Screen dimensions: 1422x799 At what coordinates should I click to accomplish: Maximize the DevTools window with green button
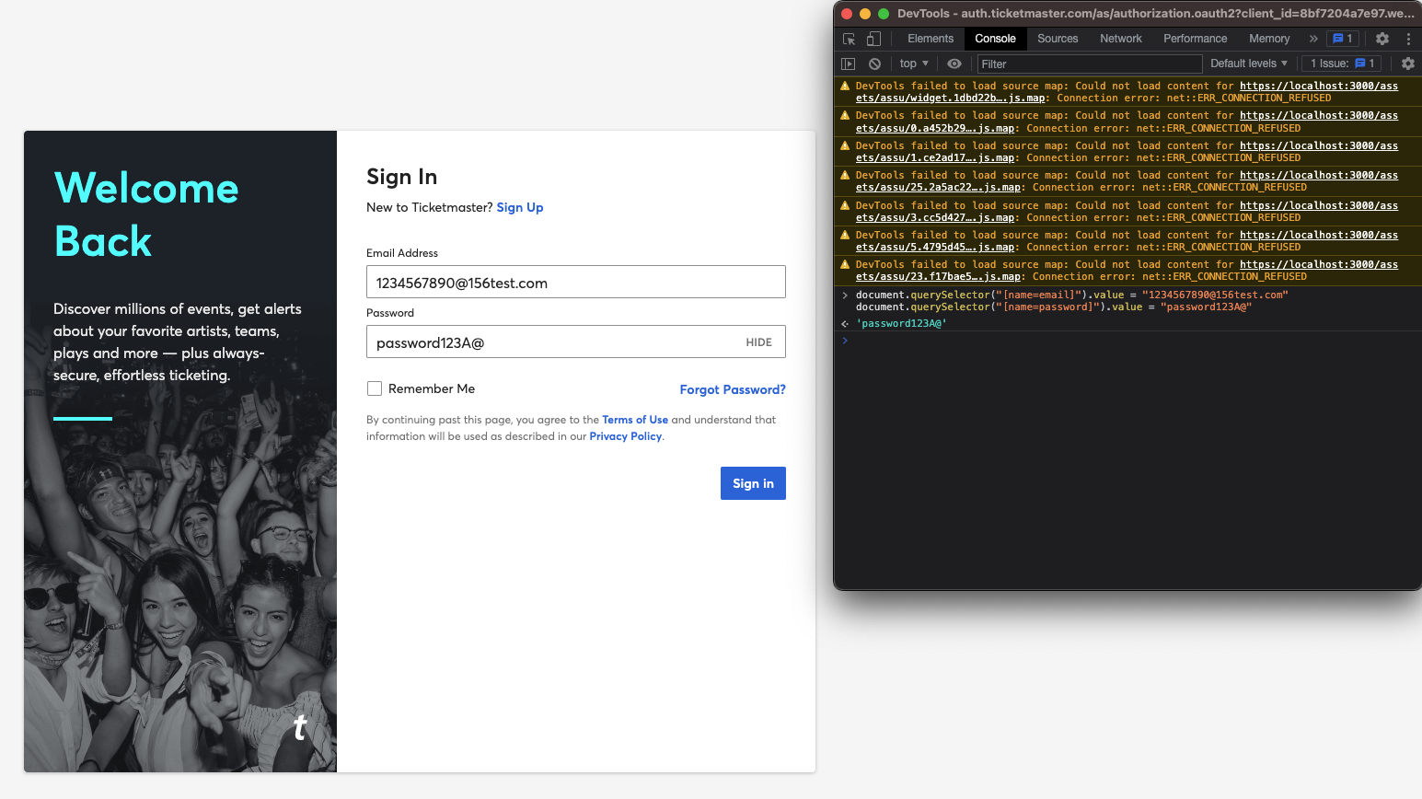coord(884,14)
